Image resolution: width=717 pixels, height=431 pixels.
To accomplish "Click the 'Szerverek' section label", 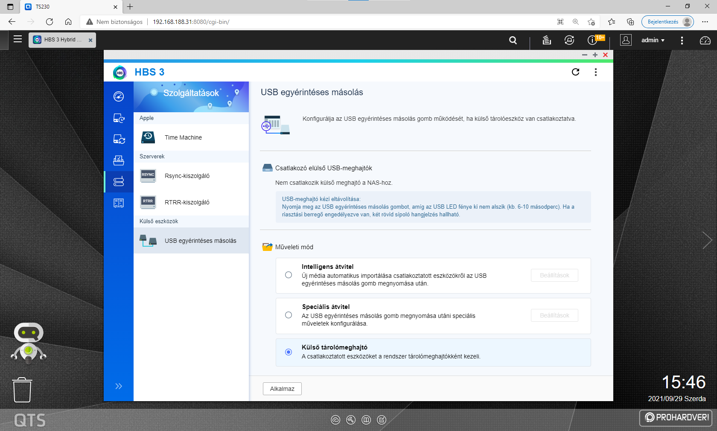I will [152, 157].
